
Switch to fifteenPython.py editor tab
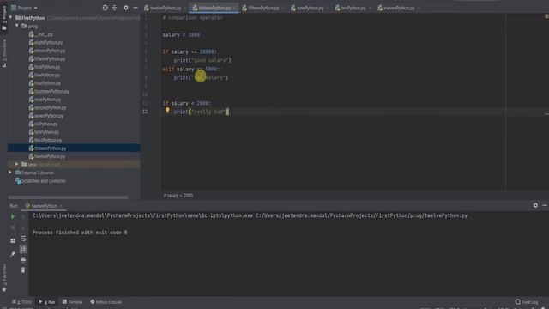pyautogui.click(x=263, y=8)
